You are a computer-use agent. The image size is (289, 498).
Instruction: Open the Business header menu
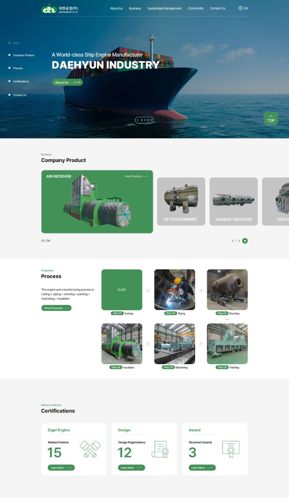pos(135,8)
